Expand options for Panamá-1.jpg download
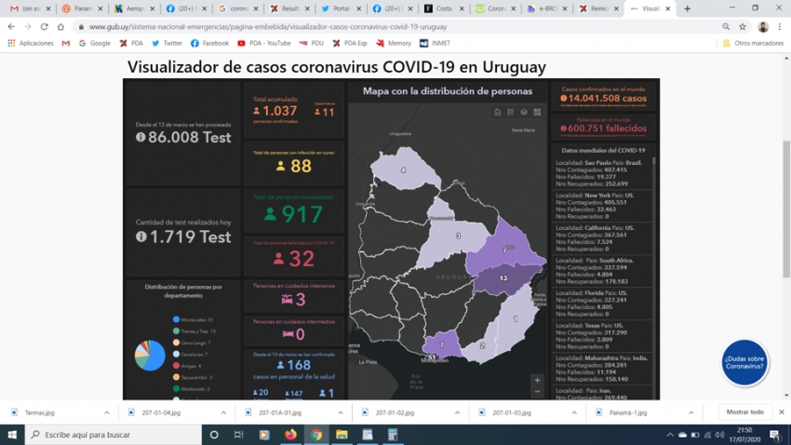Image resolution: width=791 pixels, height=445 pixels. 691,412
